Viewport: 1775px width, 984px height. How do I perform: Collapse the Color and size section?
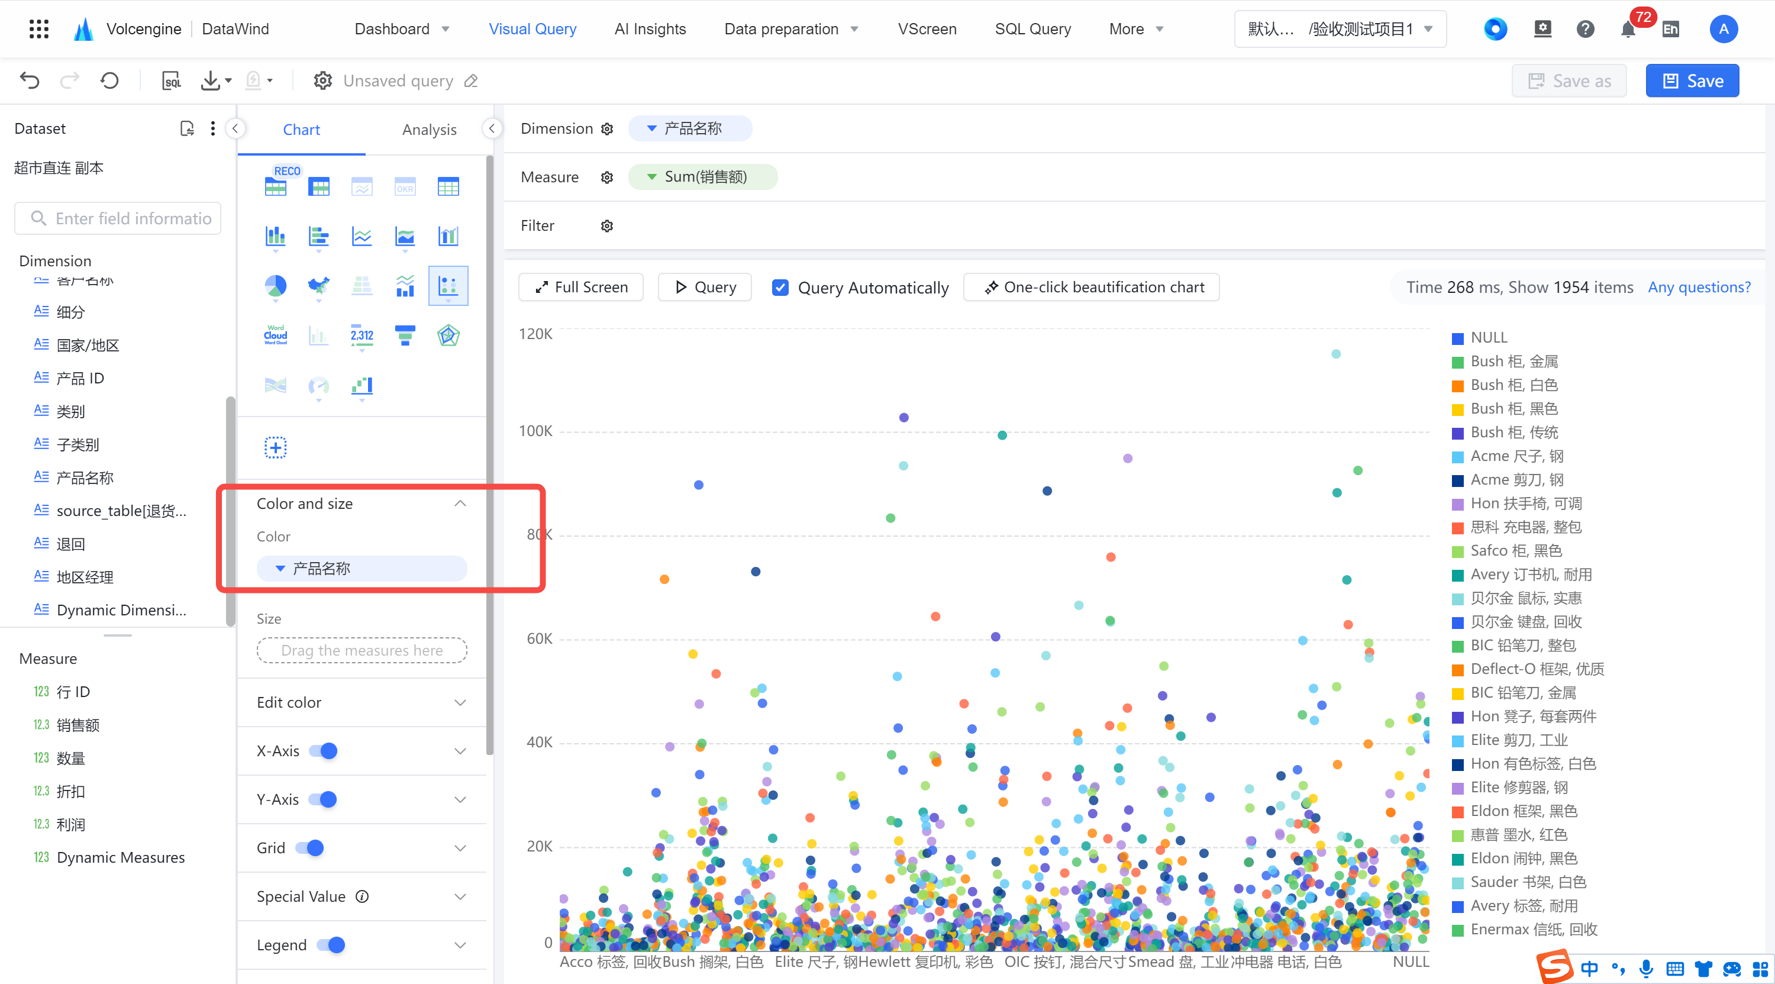[x=460, y=504]
